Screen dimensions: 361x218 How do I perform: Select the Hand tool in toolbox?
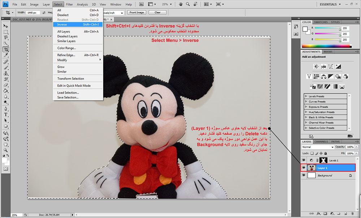tap(5, 145)
